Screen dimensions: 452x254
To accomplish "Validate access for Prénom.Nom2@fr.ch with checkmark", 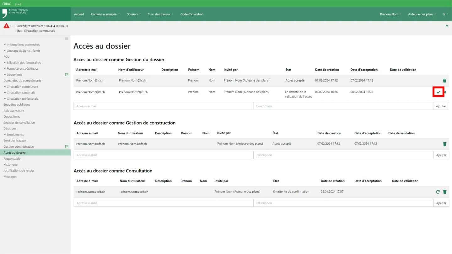I will (438, 92).
